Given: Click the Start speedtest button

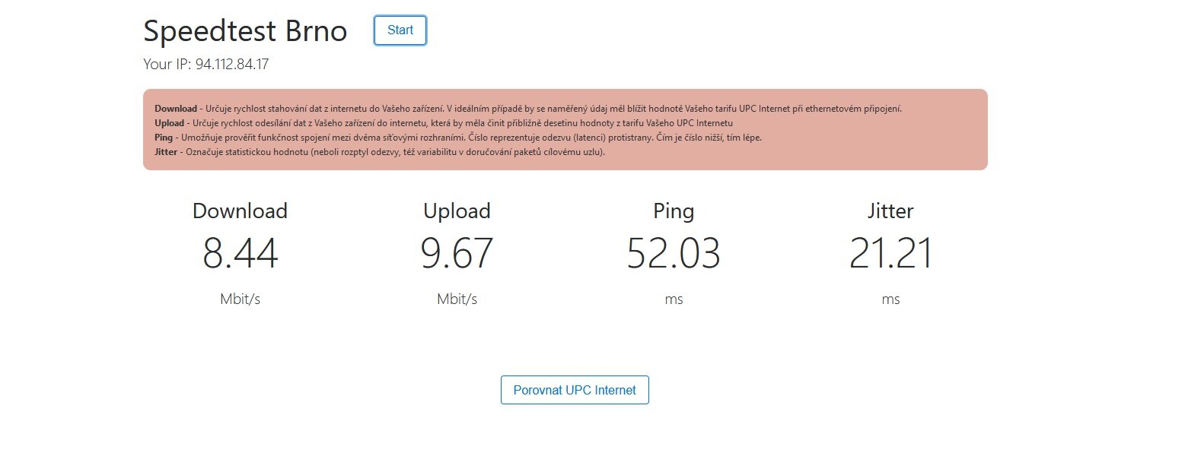Looking at the screenshot, I should coord(400,30).
